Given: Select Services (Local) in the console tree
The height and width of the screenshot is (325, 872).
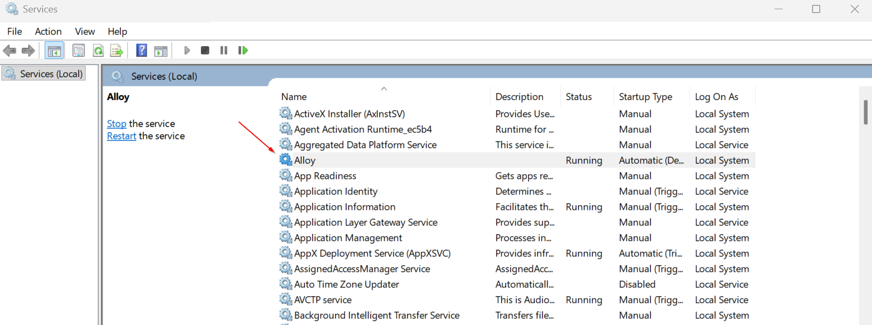Looking at the screenshot, I should coord(44,73).
